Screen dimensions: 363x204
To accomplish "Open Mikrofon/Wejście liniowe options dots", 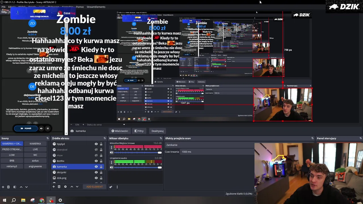I will pyautogui.click(x=111, y=148).
